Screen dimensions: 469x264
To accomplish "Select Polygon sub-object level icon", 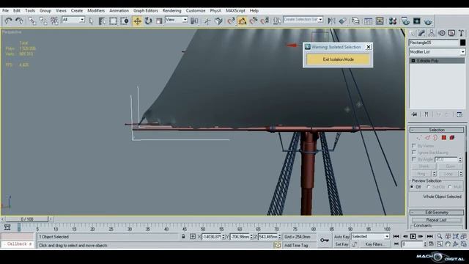I will pos(444,138).
